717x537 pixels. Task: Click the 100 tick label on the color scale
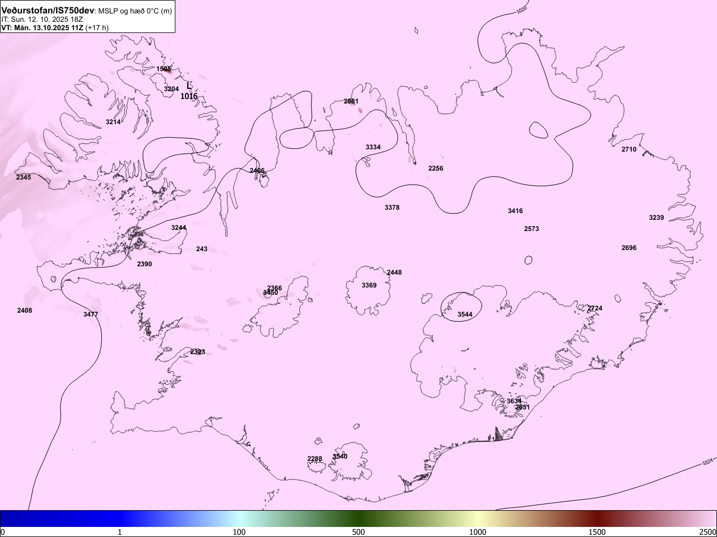pyautogui.click(x=239, y=531)
